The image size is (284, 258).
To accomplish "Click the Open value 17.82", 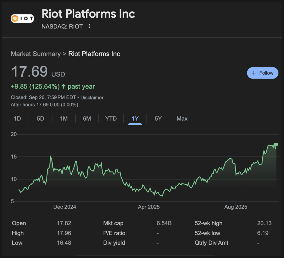I will coord(64,223).
